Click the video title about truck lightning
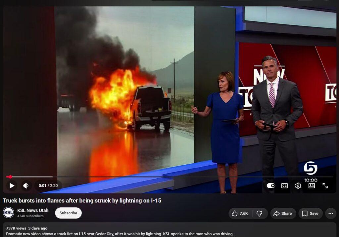The height and width of the screenshot is (237, 339). coord(82,201)
